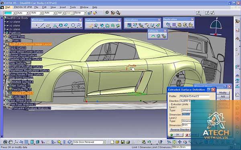Open the Insert menu
This screenshot has width=241, height=150.
point(63,7)
